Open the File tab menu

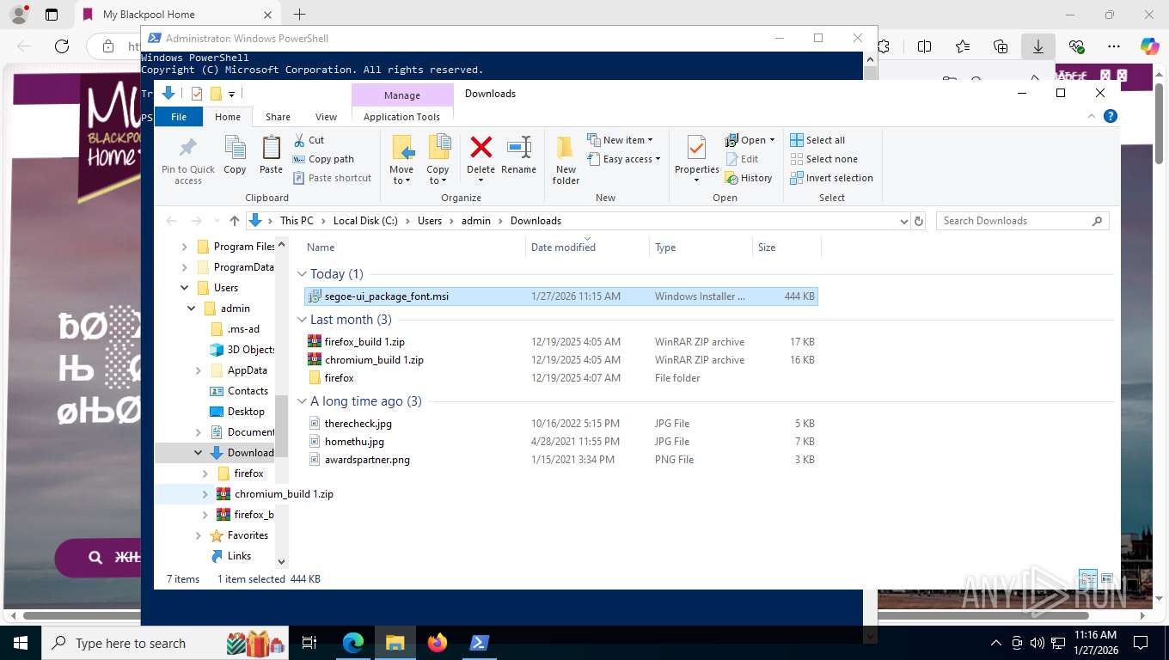coord(179,117)
